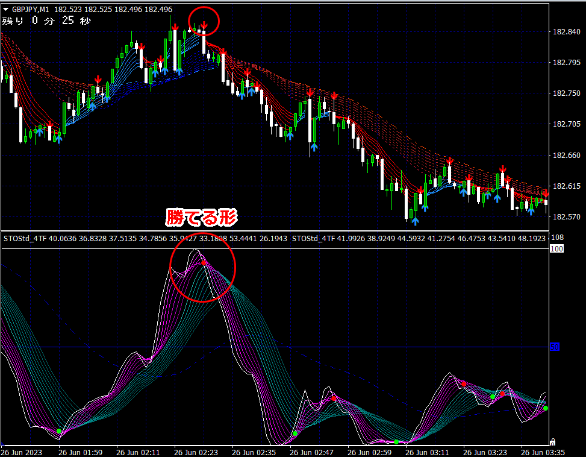
Task: Click the blue 50 level label
Action: coord(555,346)
